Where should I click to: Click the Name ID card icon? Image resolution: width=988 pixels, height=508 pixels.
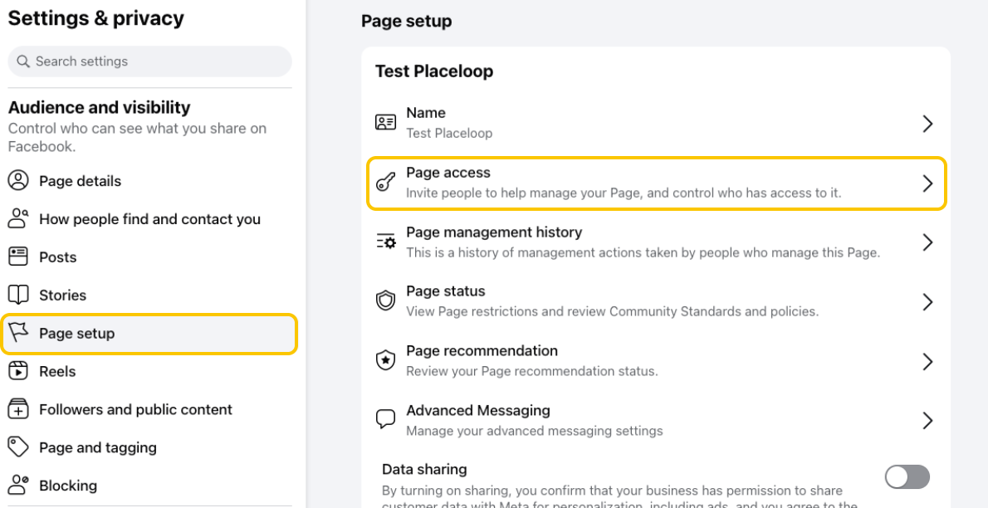(x=385, y=122)
